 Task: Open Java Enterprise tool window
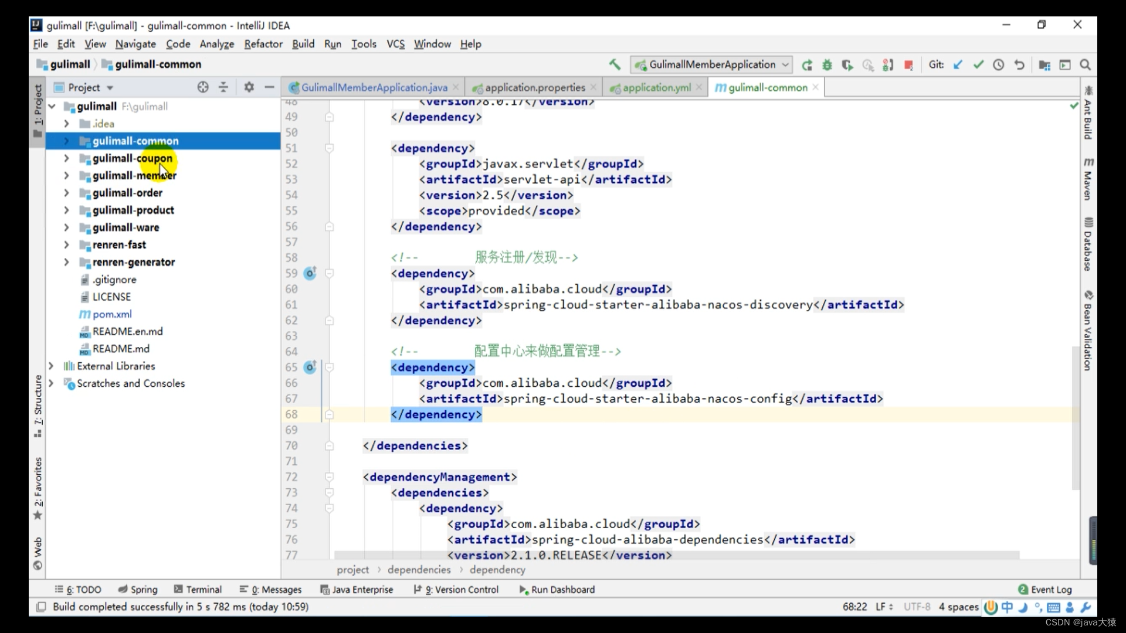tap(357, 590)
